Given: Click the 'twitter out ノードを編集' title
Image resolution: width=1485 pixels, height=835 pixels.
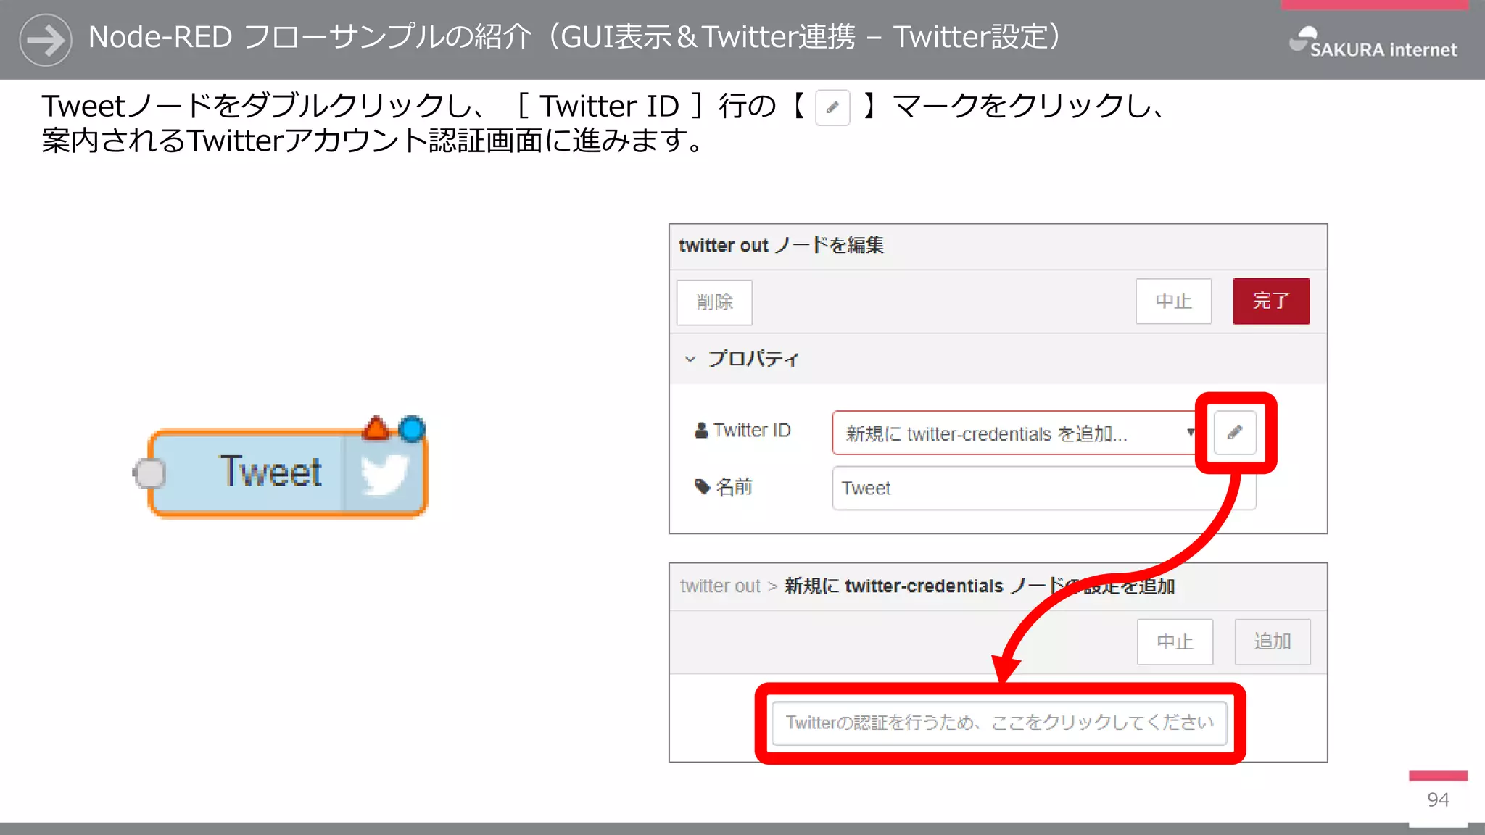Looking at the screenshot, I should coord(781,245).
